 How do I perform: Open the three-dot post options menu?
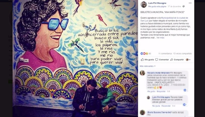click(190, 3)
